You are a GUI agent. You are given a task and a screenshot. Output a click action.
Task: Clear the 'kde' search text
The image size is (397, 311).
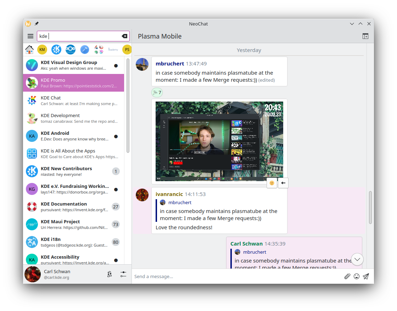pyautogui.click(x=124, y=36)
